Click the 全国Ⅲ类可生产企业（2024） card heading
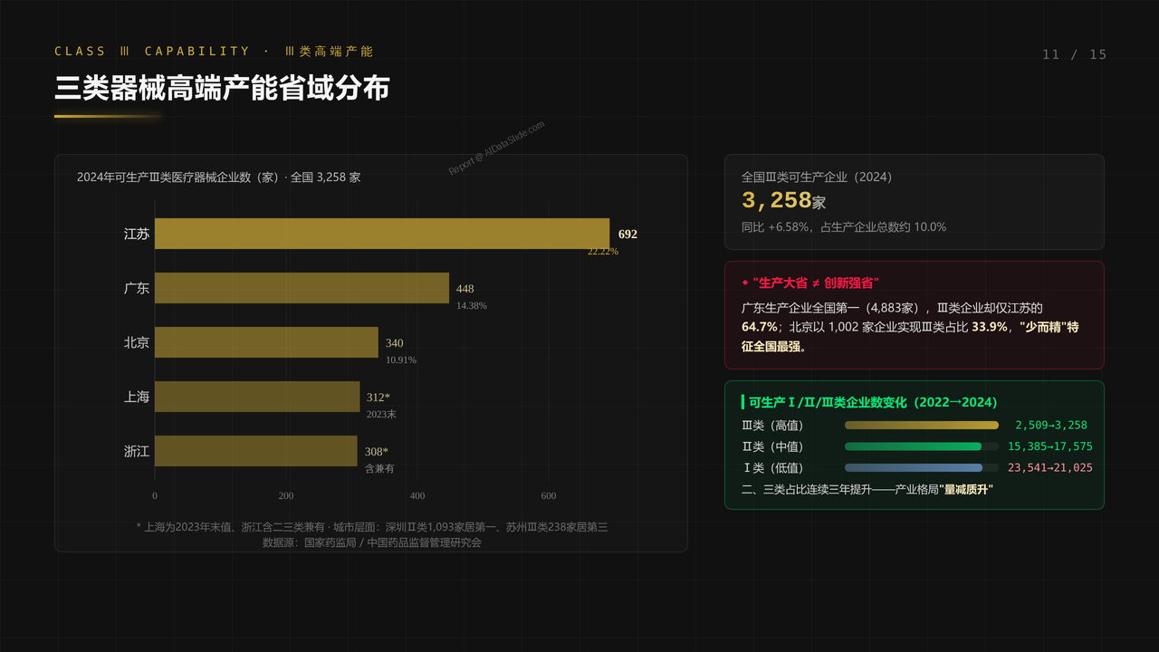 [817, 177]
